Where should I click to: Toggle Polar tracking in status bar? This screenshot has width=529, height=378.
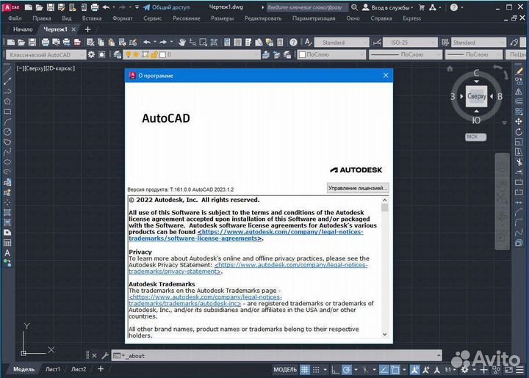coord(347,370)
